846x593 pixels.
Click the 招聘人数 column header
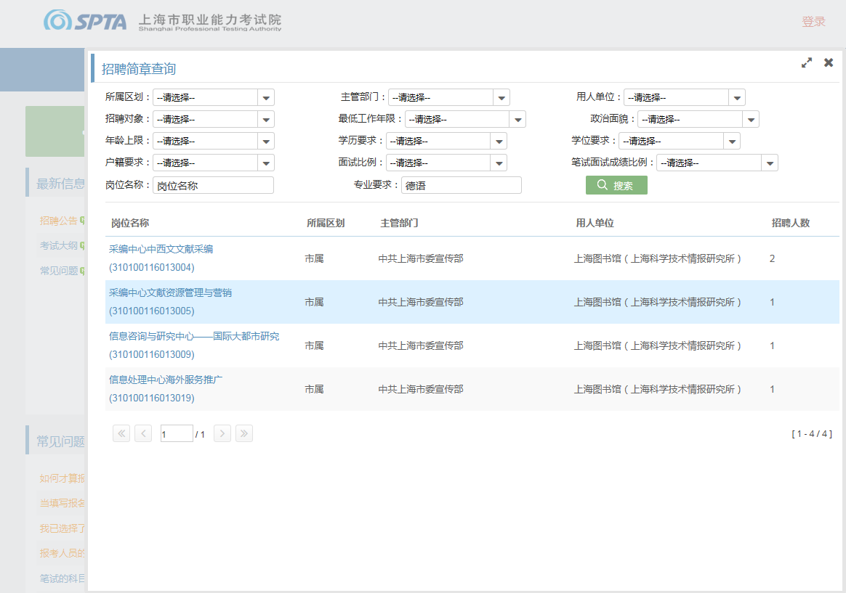coord(791,223)
